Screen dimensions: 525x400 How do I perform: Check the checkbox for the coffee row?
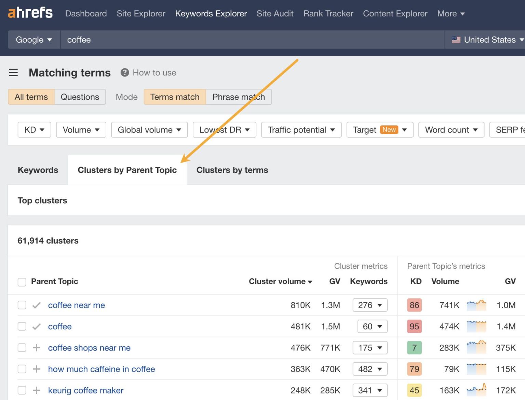tap(22, 326)
